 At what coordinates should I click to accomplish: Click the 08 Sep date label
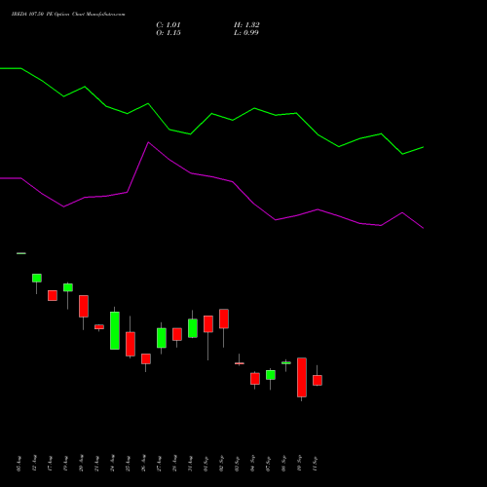[283, 464]
